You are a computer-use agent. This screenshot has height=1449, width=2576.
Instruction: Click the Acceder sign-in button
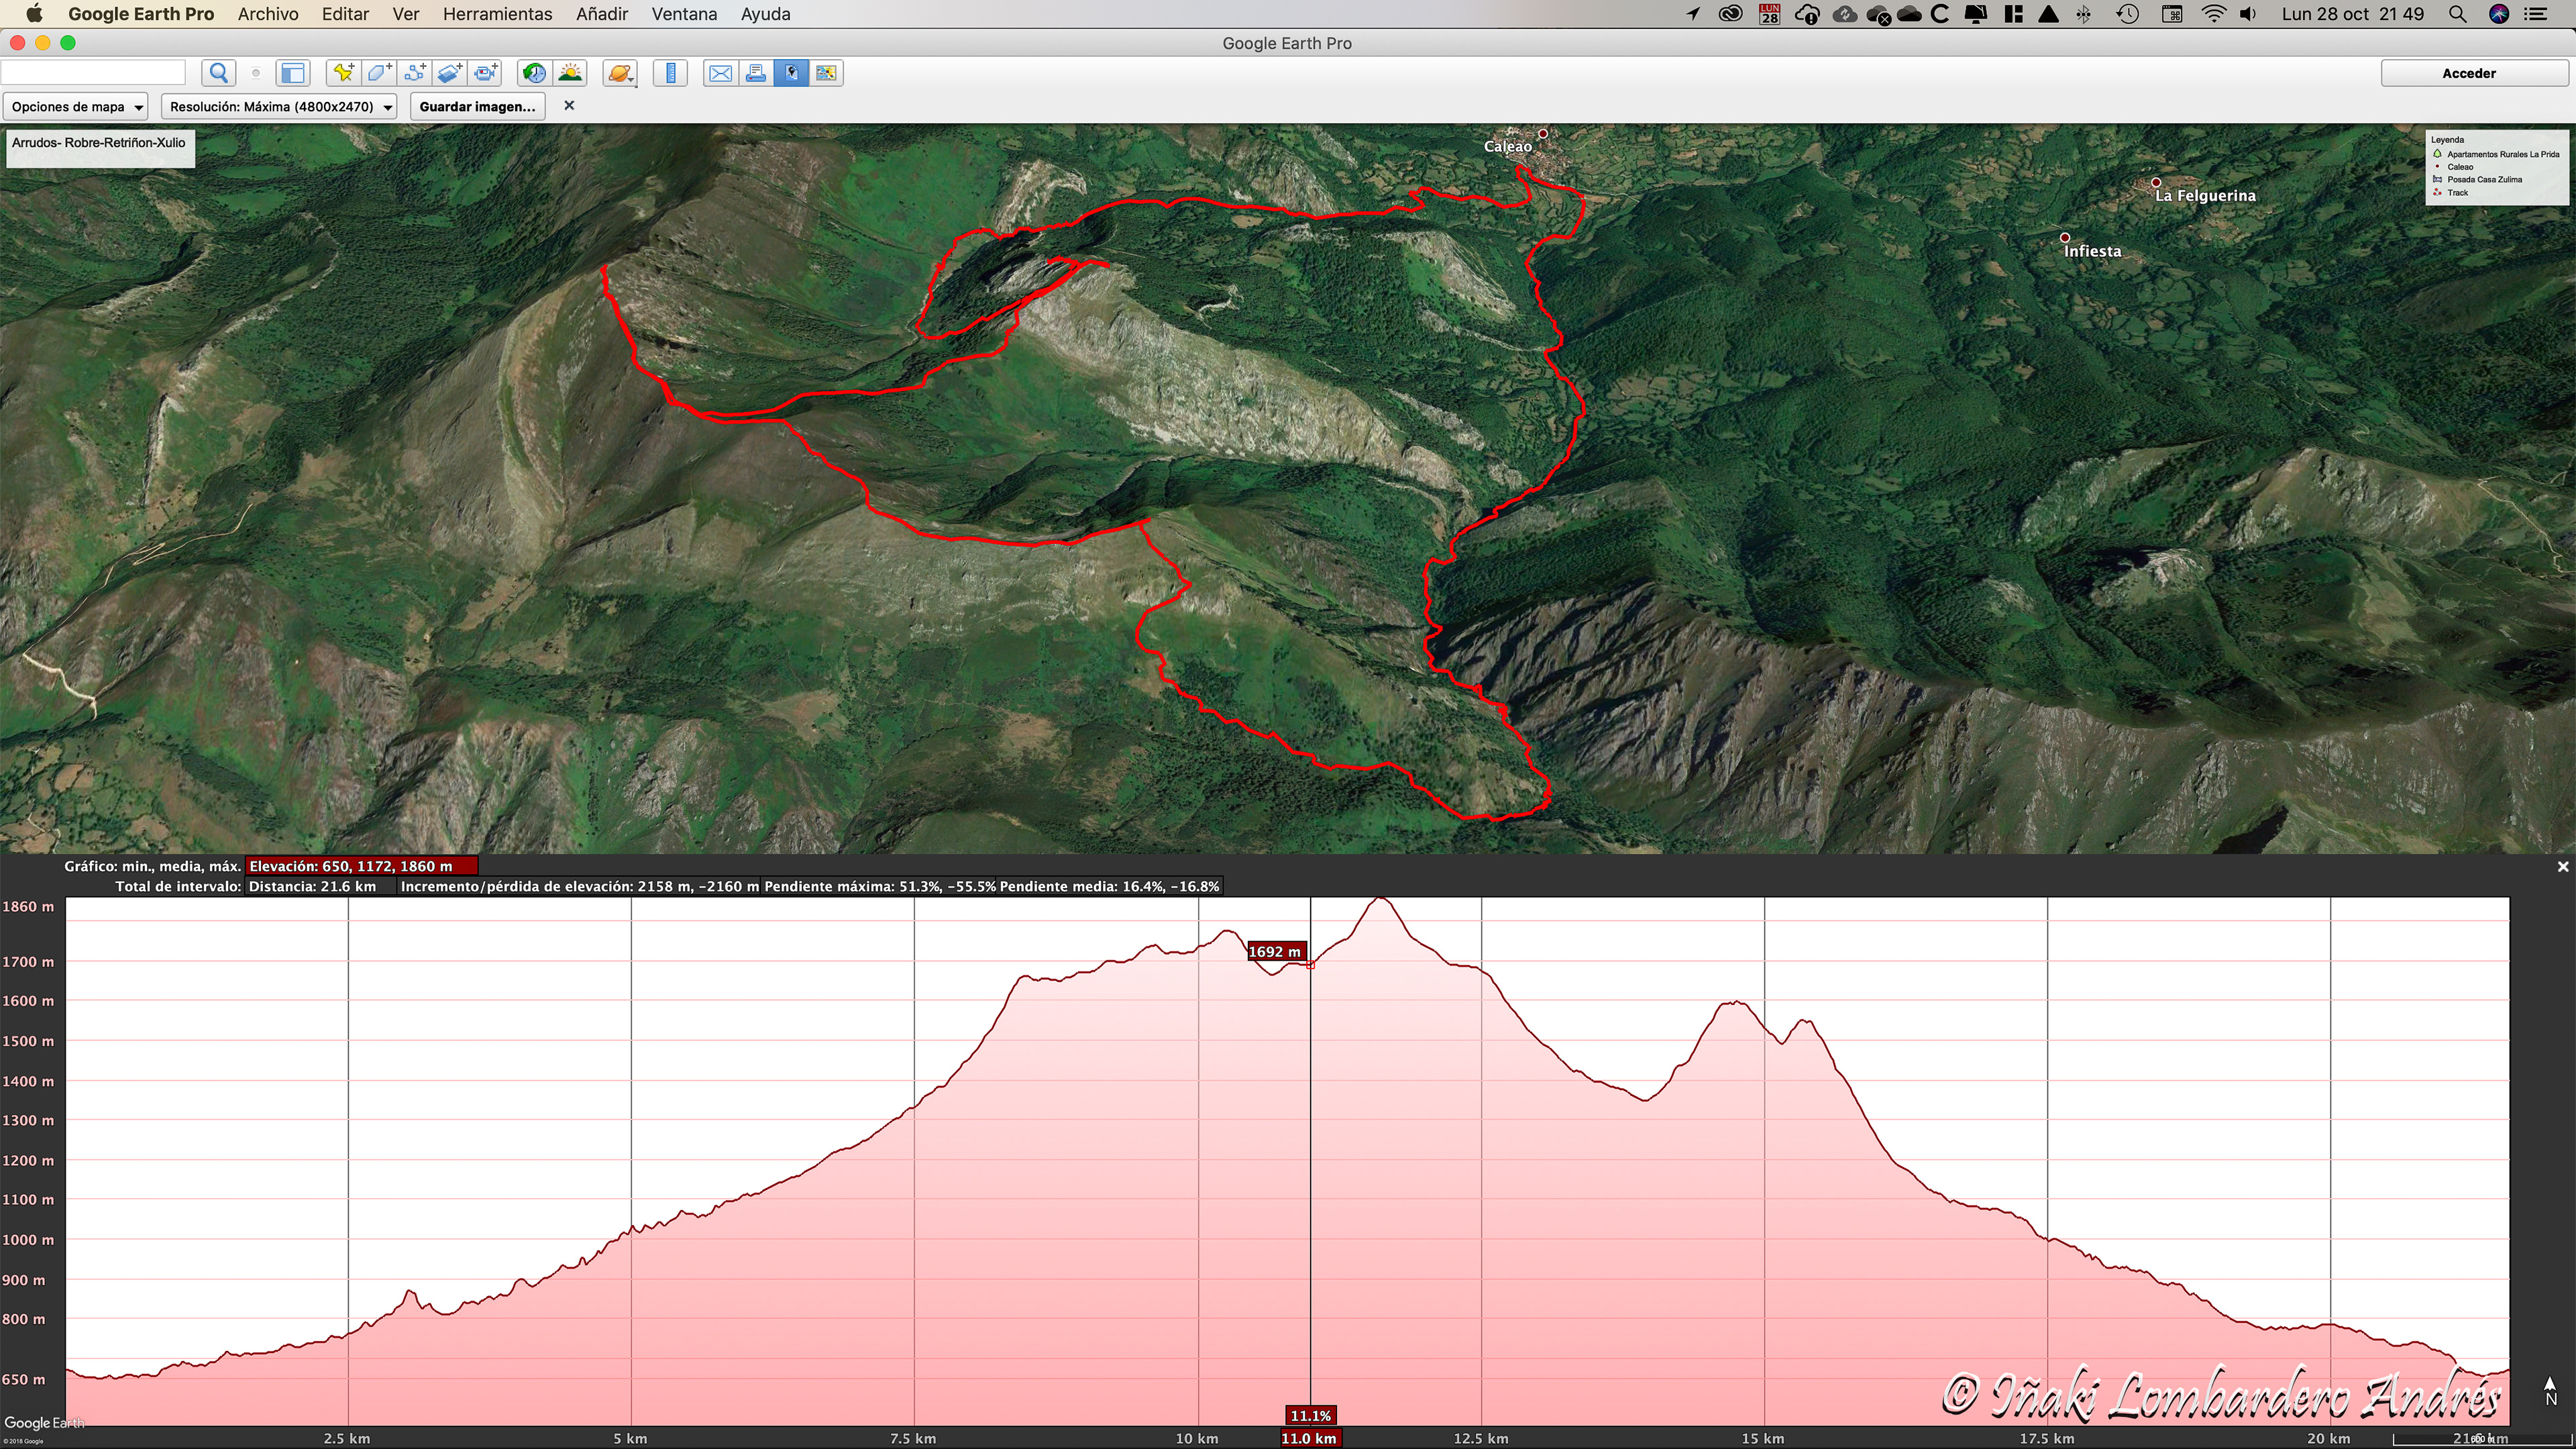pyautogui.click(x=2474, y=73)
